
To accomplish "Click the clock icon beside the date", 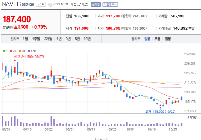I will (50, 5).
